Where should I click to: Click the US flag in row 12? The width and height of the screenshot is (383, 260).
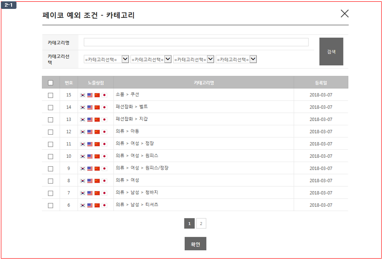pyautogui.click(x=90, y=132)
